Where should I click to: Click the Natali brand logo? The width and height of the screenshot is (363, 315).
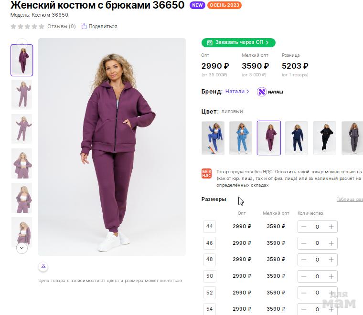coord(270,92)
